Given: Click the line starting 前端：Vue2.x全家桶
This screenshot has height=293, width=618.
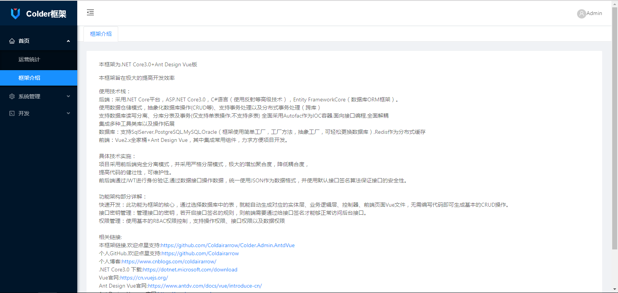Looking at the screenshot, I should click(194, 140).
